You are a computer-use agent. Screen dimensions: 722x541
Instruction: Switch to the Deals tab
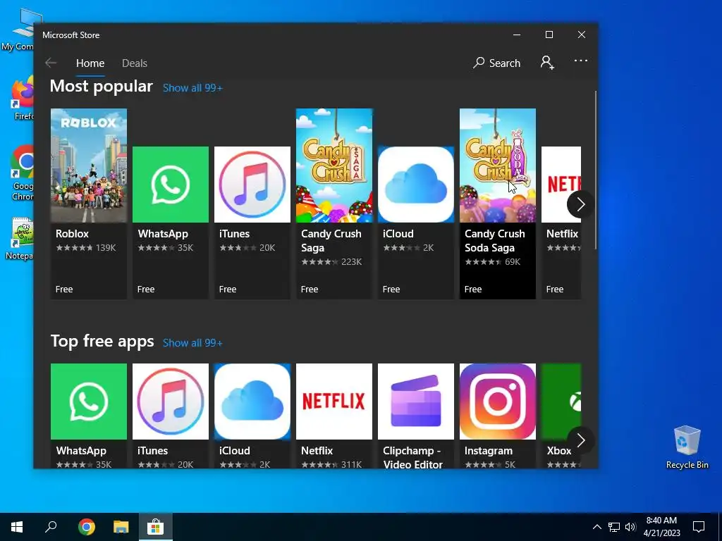pyautogui.click(x=135, y=63)
